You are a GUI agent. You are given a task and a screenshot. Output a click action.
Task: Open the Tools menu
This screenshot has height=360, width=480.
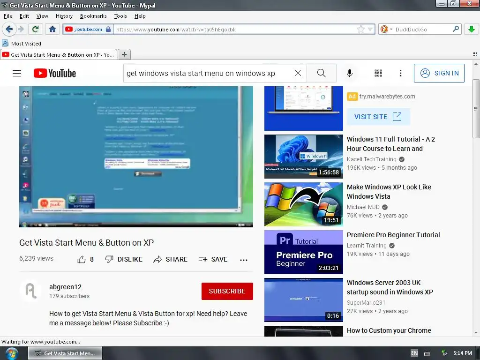tap(120, 16)
